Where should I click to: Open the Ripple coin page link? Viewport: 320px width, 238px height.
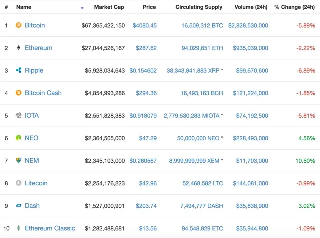point(34,71)
